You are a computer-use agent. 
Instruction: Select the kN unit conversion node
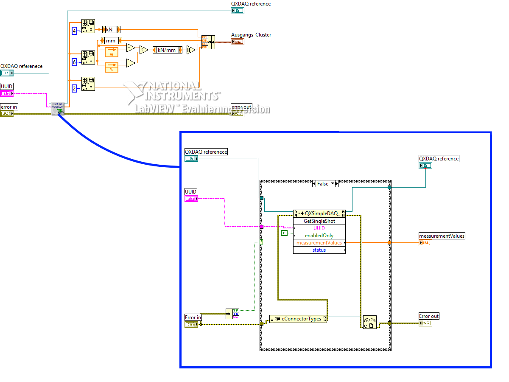coord(111,29)
